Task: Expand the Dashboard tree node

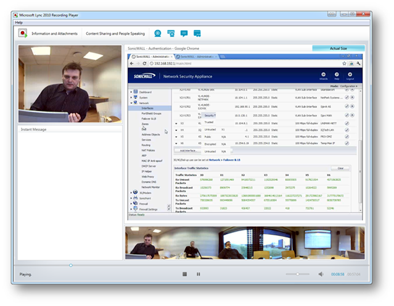Action: tap(131, 92)
